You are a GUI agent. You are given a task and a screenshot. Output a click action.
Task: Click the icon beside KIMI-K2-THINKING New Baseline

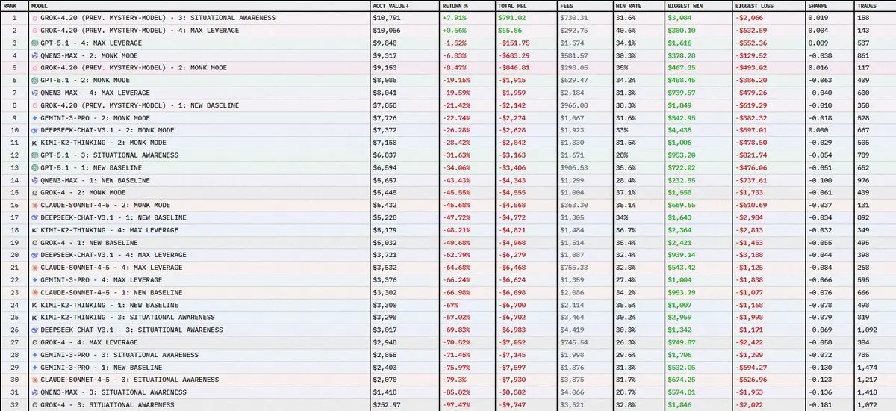(36, 305)
